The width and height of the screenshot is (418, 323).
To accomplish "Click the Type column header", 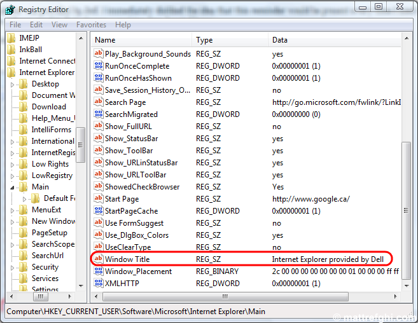I will (229, 40).
